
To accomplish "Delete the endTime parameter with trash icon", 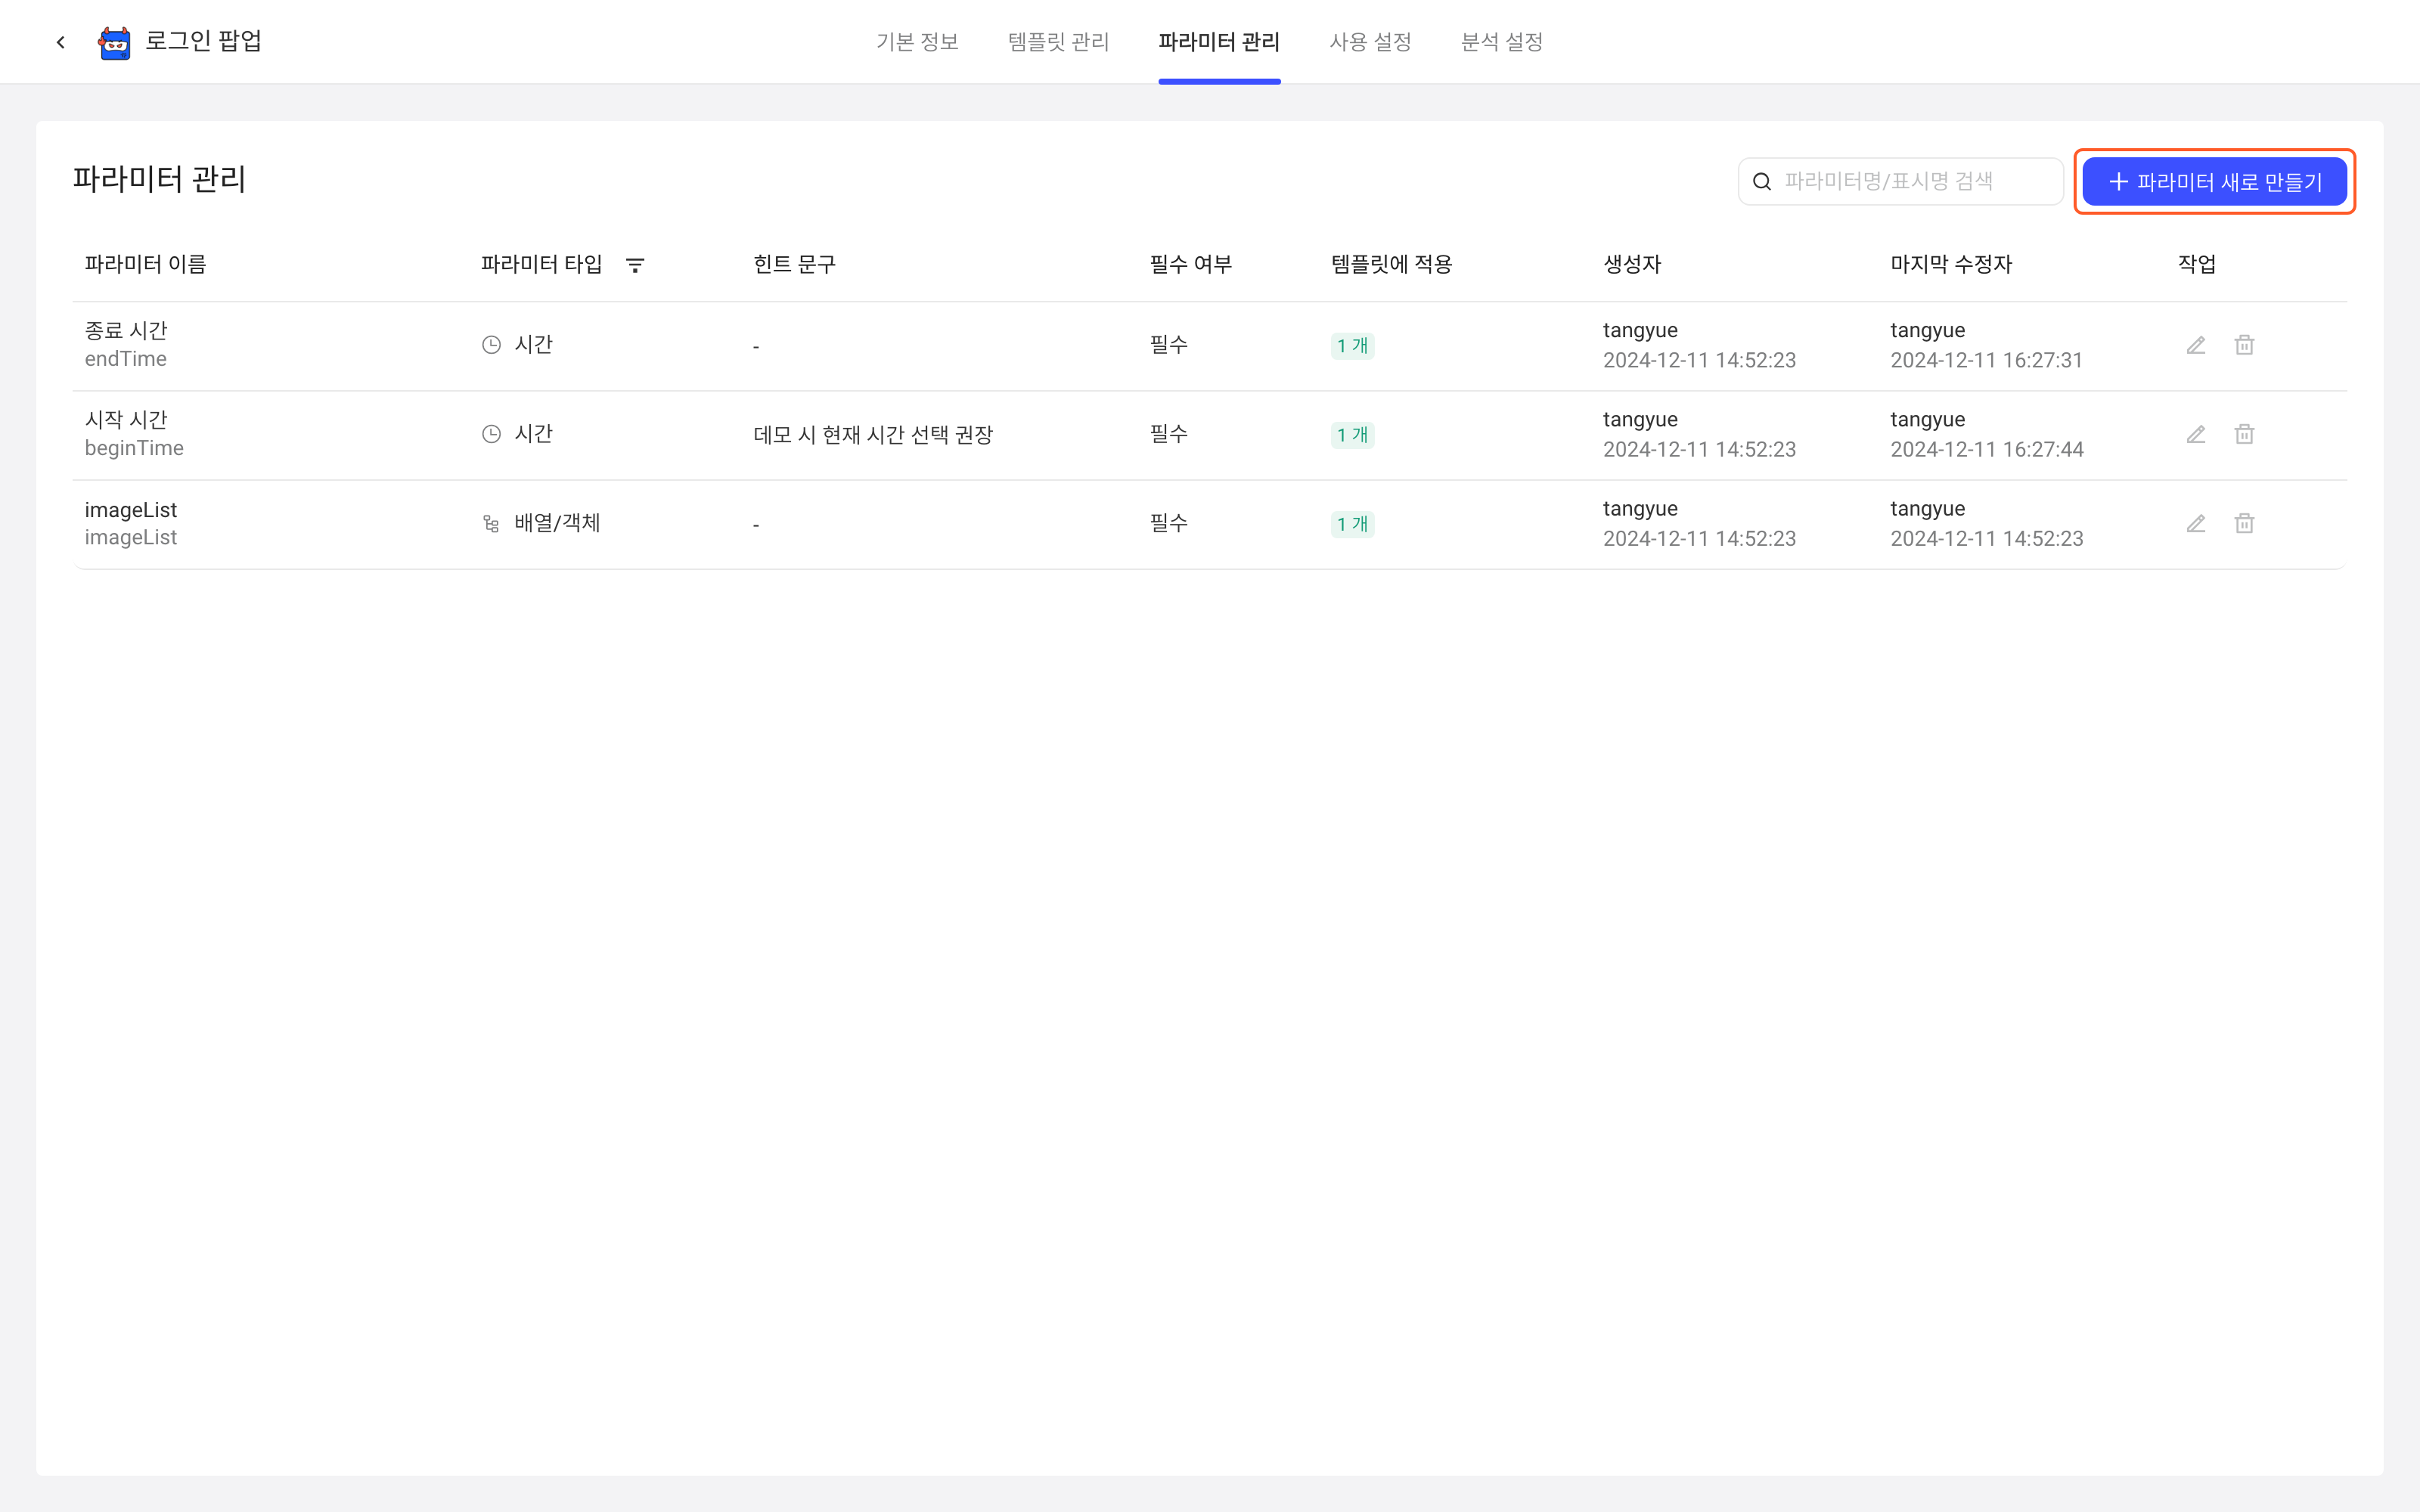I will point(2245,345).
